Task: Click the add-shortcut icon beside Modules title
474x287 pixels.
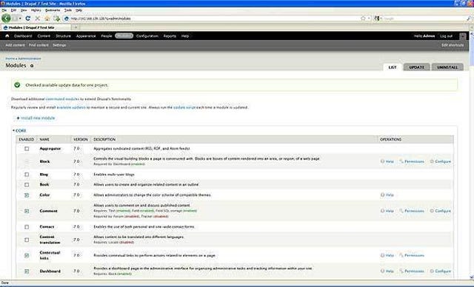Action: click(x=32, y=66)
